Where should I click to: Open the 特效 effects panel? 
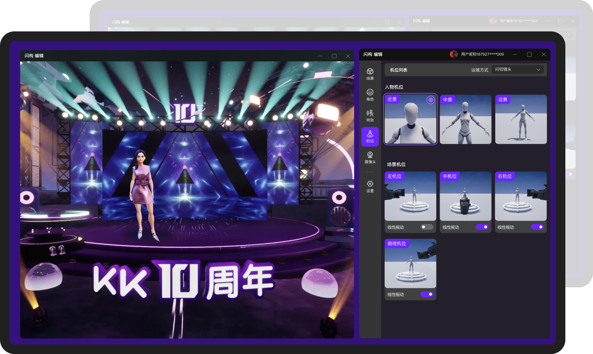tap(370, 116)
